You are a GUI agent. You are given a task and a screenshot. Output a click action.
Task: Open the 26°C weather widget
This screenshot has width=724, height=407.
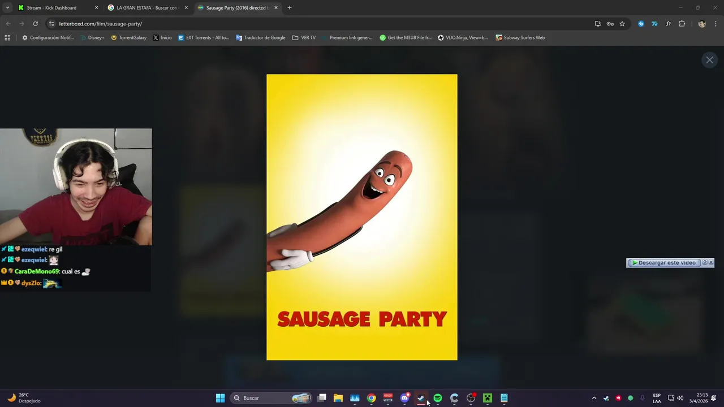(x=24, y=398)
